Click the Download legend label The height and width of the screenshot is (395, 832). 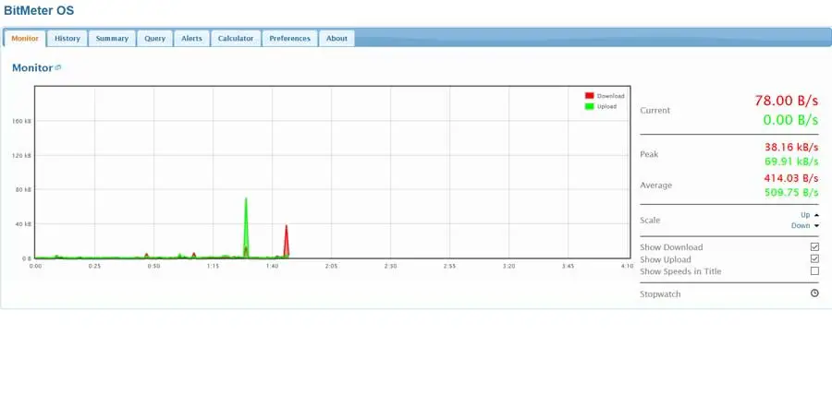click(x=611, y=96)
